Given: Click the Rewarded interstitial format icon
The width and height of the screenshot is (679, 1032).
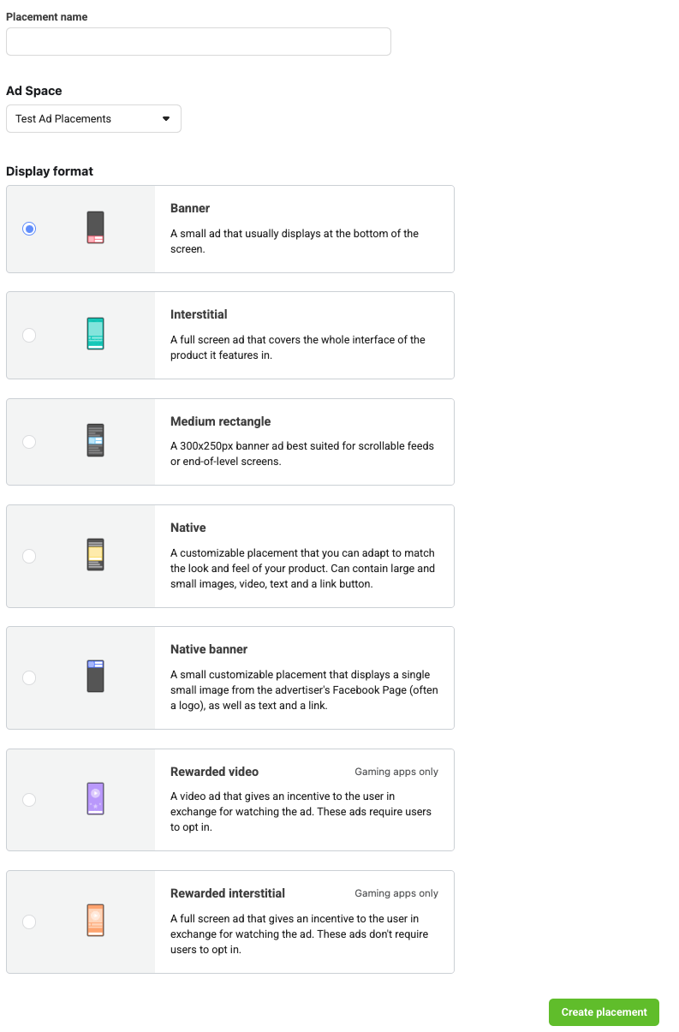Looking at the screenshot, I should pyautogui.click(x=95, y=921).
